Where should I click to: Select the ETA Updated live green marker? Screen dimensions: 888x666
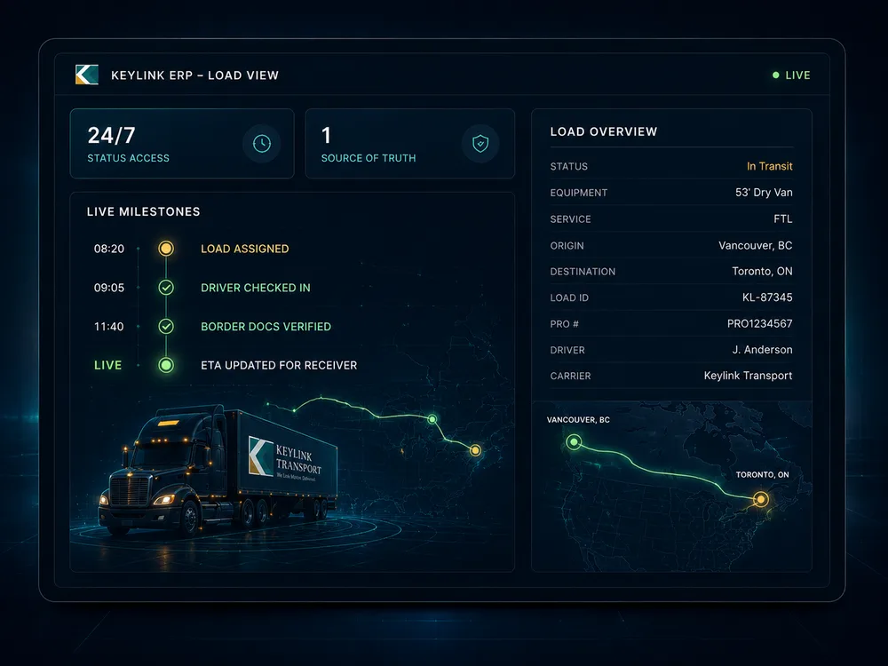point(166,365)
